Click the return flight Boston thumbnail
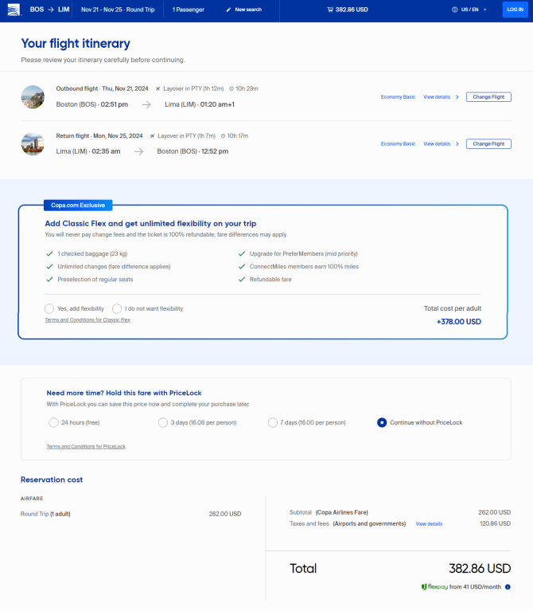 [33, 143]
